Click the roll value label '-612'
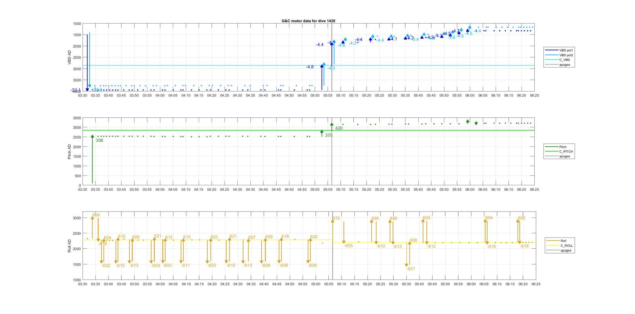Image resolution: width=635 pixels, height=314 pixels. pos(431,246)
